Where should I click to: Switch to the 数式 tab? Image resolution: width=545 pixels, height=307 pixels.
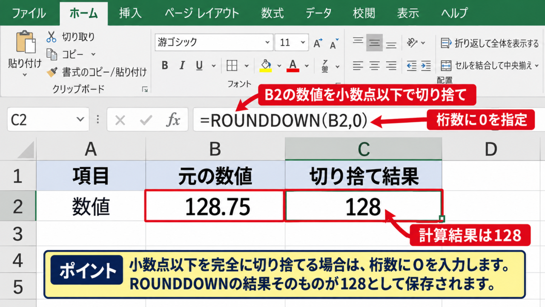[x=272, y=13]
